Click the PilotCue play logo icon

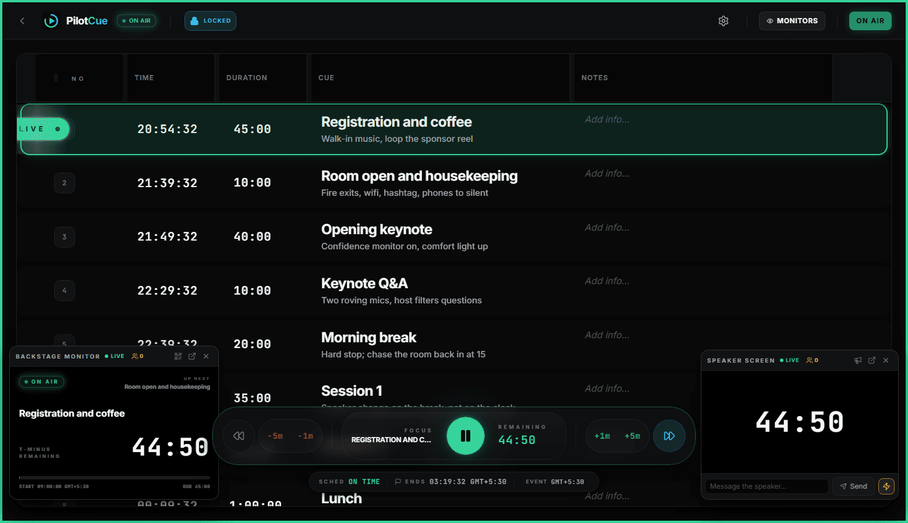[51, 21]
